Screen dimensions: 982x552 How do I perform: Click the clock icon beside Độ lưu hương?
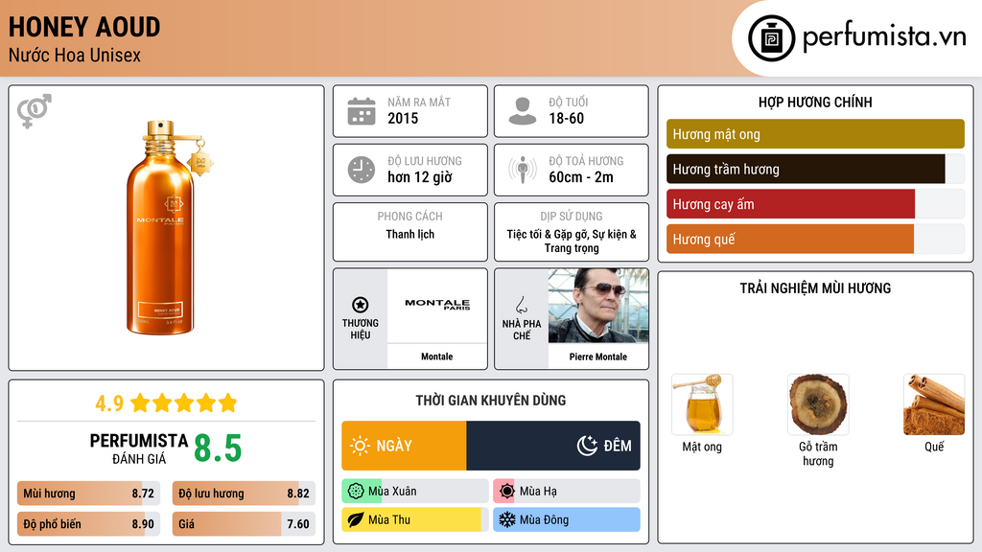[362, 170]
